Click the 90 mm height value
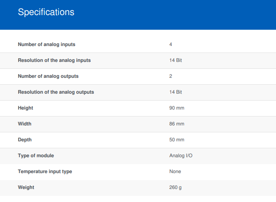 click(x=177, y=108)
